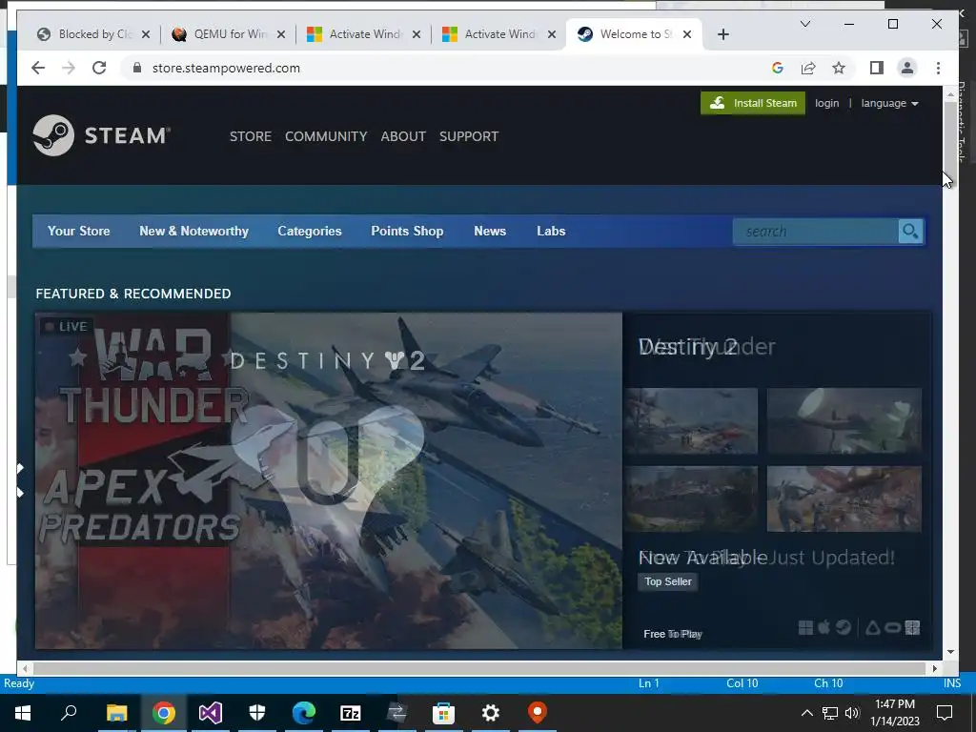Bookmark this page with star icon
Image resolution: width=976 pixels, height=732 pixels.
[839, 68]
